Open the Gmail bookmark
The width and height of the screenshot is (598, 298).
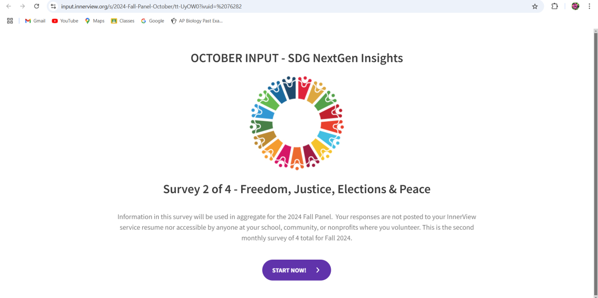pos(35,21)
